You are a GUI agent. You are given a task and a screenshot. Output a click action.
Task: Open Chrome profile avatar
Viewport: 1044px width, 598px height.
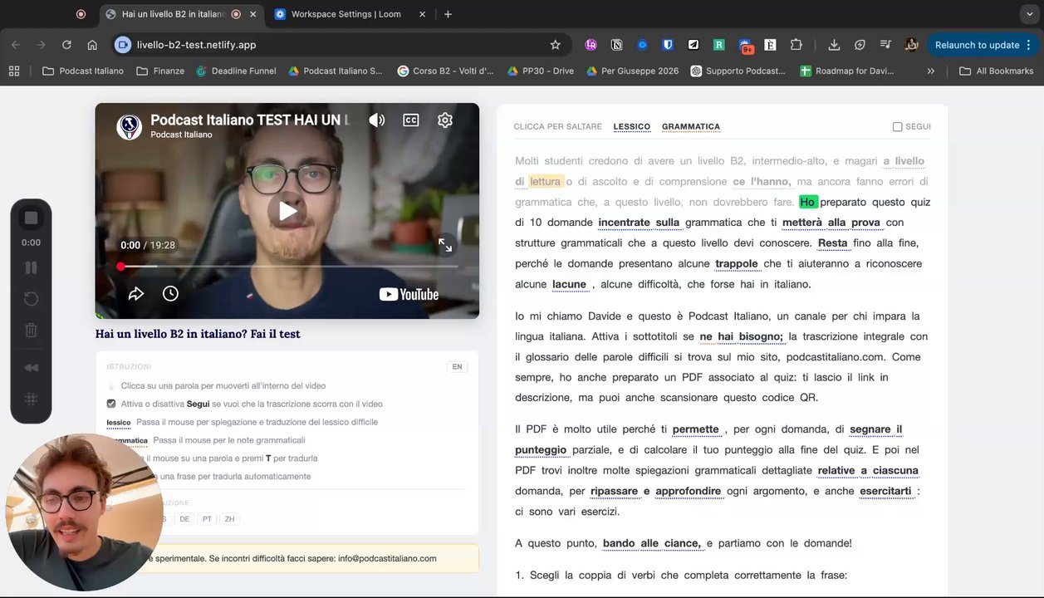[x=911, y=45]
